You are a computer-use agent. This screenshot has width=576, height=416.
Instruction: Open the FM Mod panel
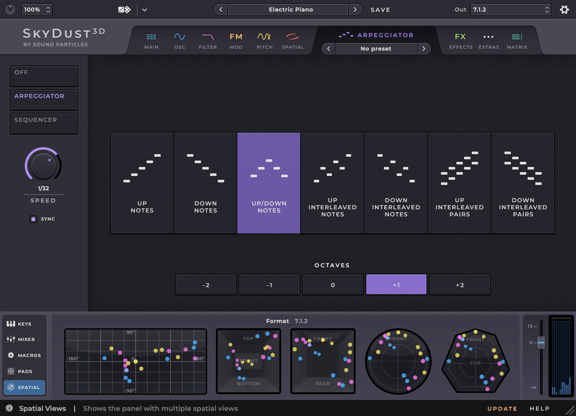point(236,40)
